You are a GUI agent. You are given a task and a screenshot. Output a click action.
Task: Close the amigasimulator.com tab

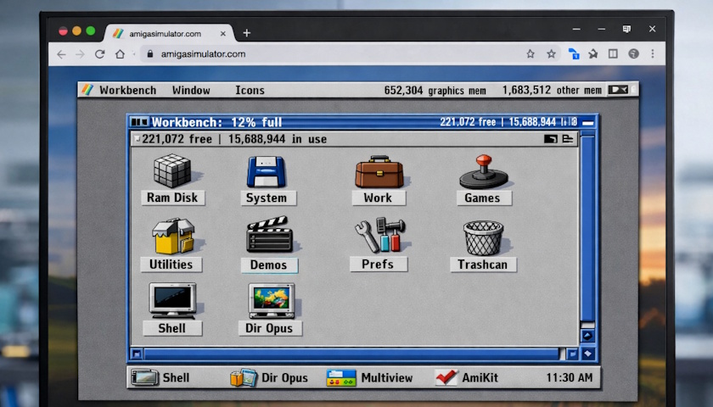(x=222, y=34)
